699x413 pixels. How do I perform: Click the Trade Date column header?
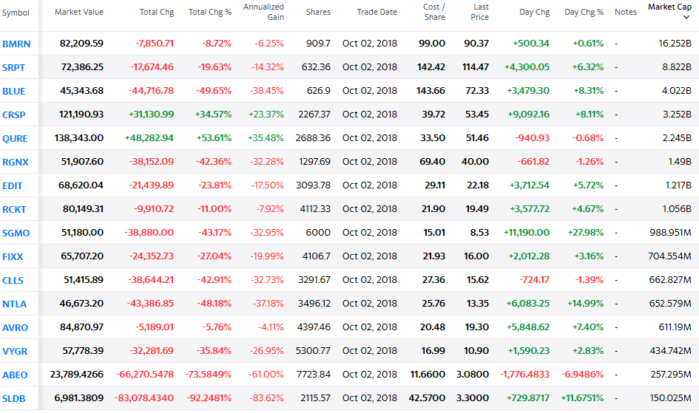[376, 13]
